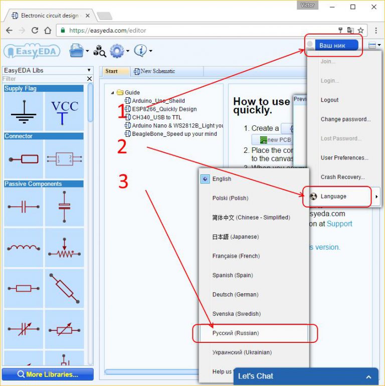Open CH340_USB to TTL guide document
This screenshot has width=385, height=386.
tap(156, 117)
